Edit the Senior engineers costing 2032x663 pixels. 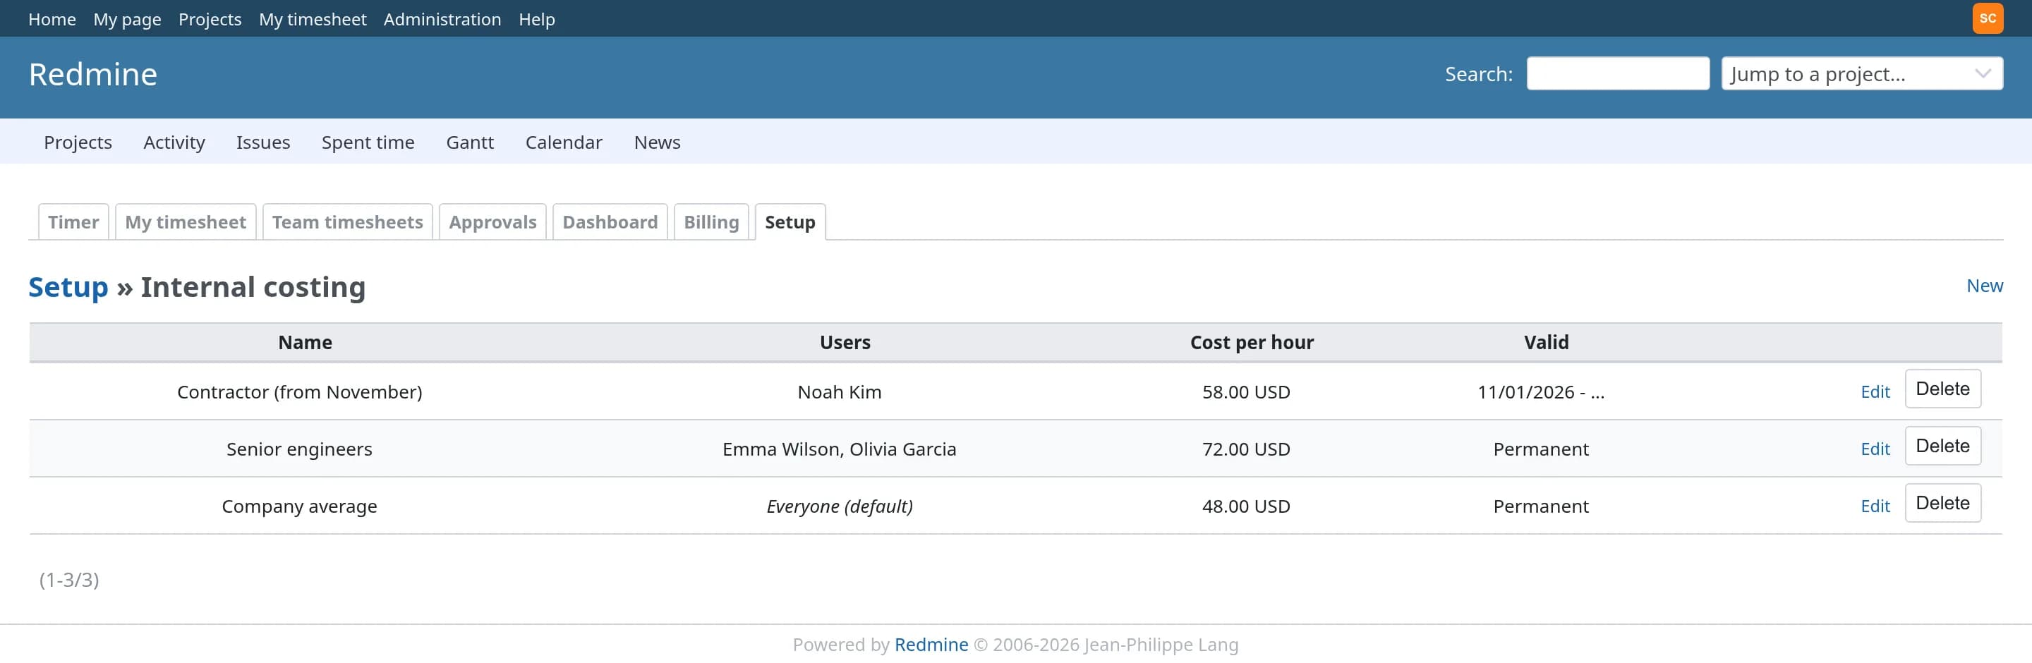pyautogui.click(x=1874, y=449)
